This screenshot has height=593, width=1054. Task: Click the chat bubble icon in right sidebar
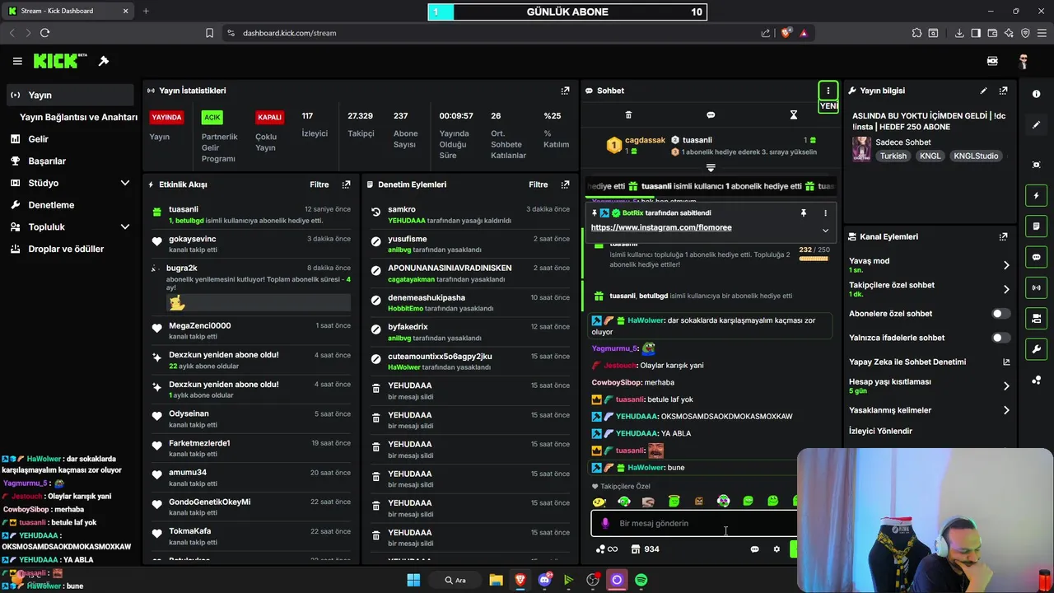(1036, 257)
